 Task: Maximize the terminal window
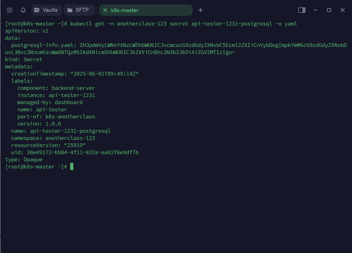329,10
